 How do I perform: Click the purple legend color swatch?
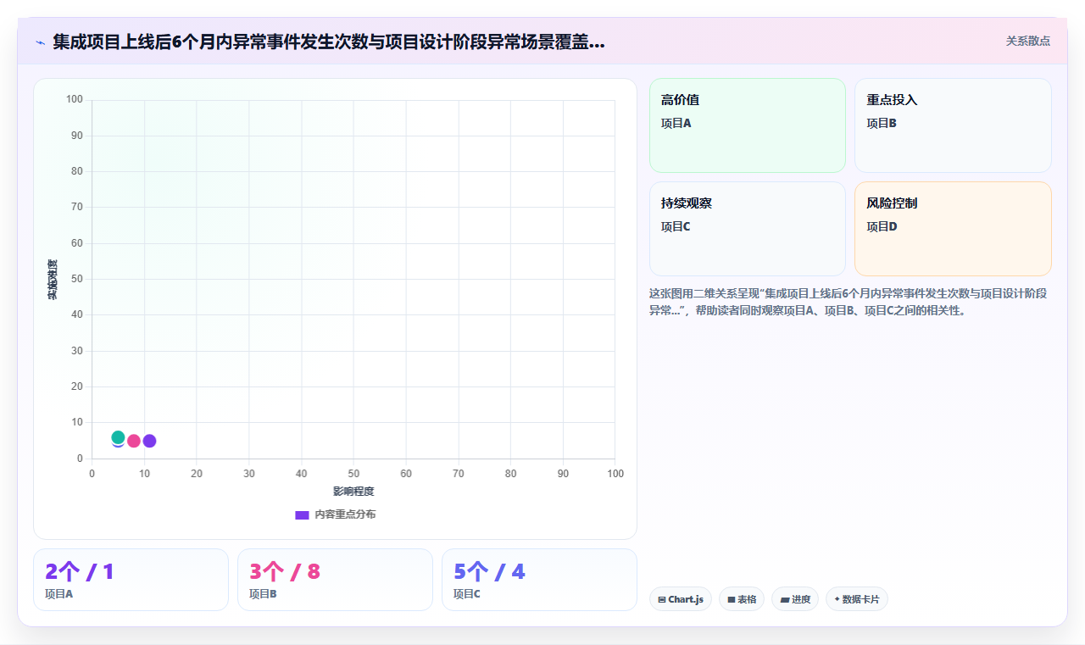(302, 514)
